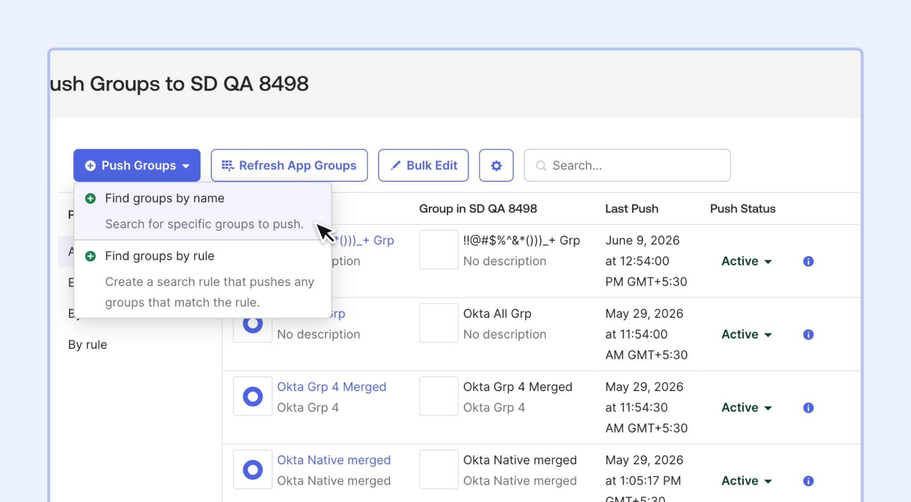Open settings with the gear icon
The width and height of the screenshot is (911, 502).
click(496, 165)
